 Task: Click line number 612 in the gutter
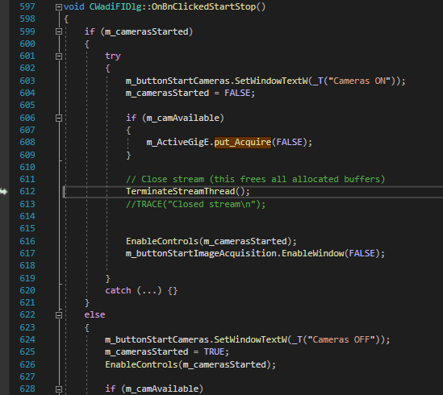[x=27, y=191]
